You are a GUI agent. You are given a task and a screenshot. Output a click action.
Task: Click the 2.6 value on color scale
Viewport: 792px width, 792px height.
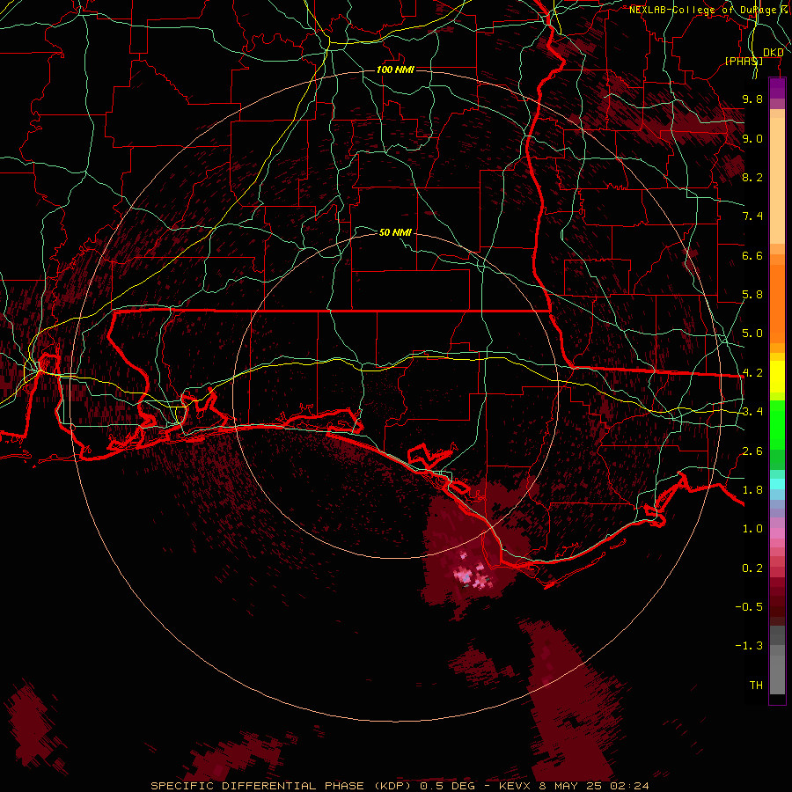(x=752, y=451)
